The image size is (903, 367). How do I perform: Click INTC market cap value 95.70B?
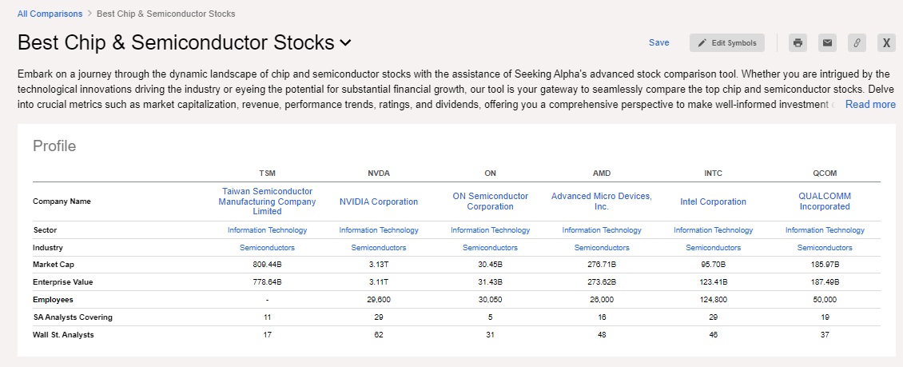tap(713, 265)
